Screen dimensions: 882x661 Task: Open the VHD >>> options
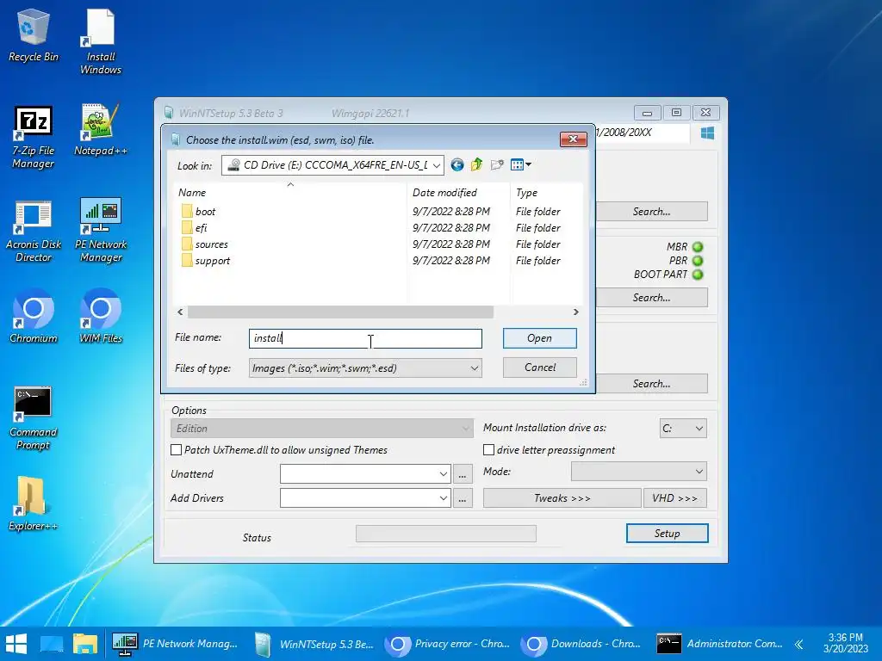675,498
